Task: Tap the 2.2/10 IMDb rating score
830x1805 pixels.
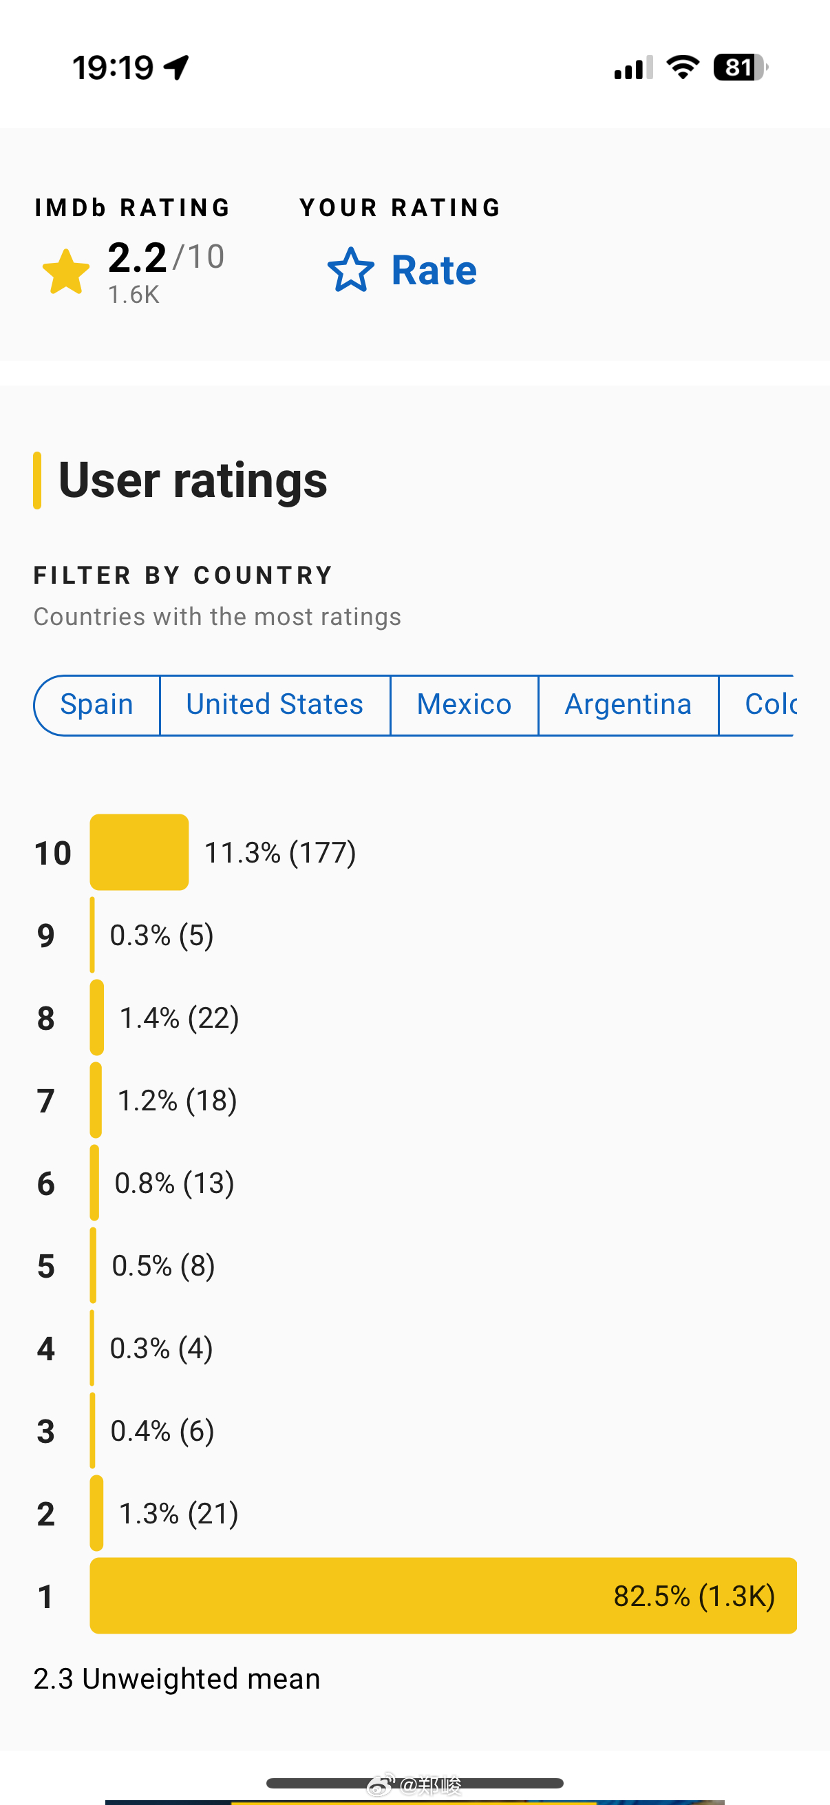Action: tap(166, 257)
